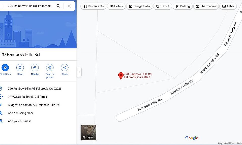Show Pharmacies on the map
The width and height of the screenshot is (242, 145).
(x=206, y=6)
